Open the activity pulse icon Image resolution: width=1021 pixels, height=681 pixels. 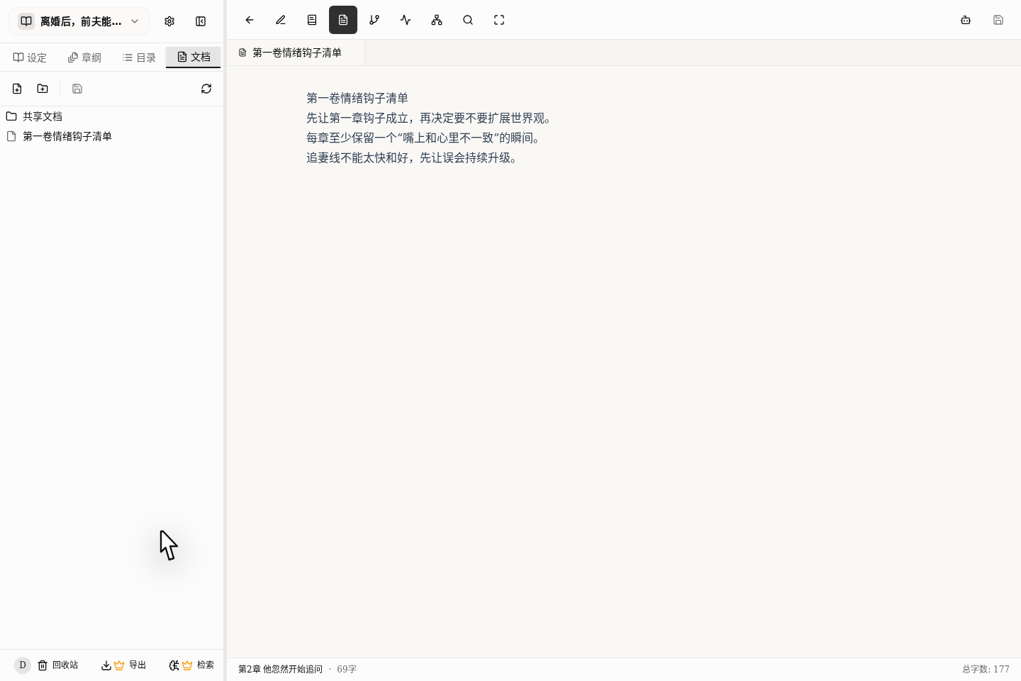pyautogui.click(x=406, y=20)
